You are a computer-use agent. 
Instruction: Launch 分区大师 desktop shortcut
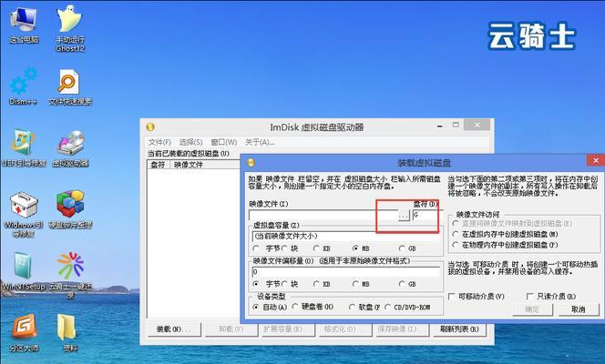[24, 332]
